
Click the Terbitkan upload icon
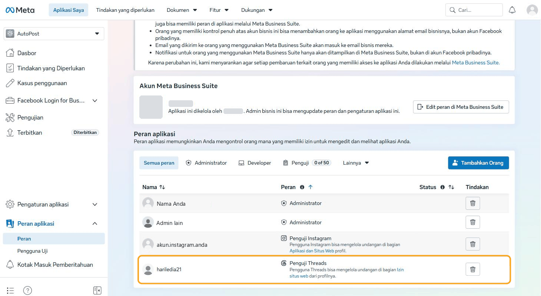coord(10,132)
